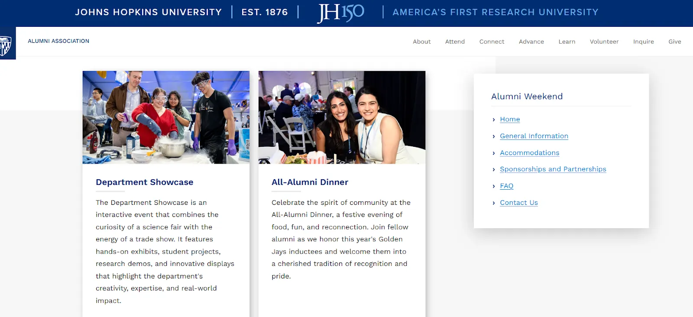Click the chevron beside Home
Image resolution: width=693 pixels, height=317 pixels.
494,120
